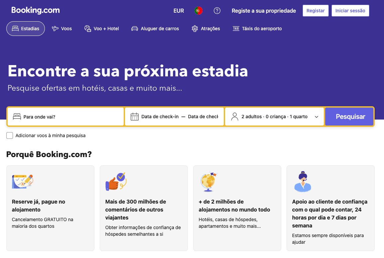Image resolution: width=384 pixels, height=258 pixels.
Task: Open the check-in date picker
Action: 160,117
